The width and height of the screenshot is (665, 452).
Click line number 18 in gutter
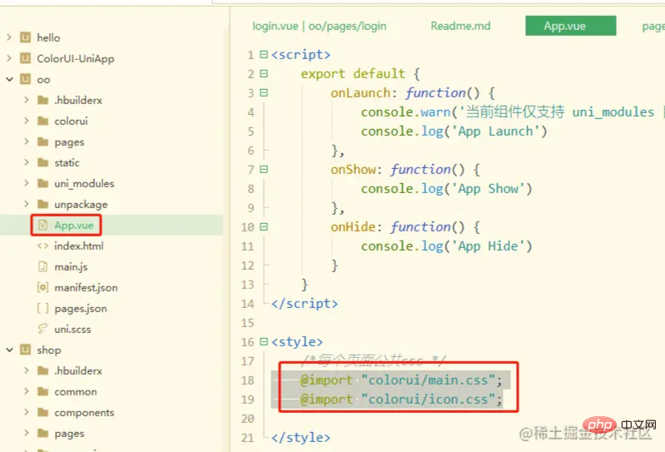click(248, 380)
